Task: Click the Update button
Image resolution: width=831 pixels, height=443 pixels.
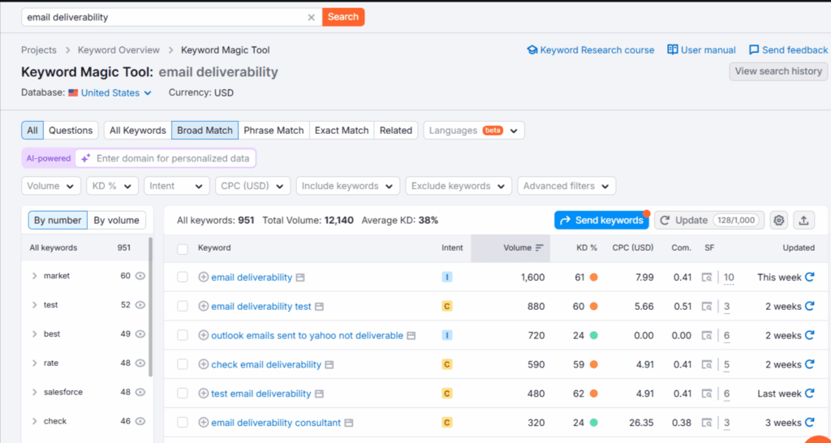Action: [709, 221]
